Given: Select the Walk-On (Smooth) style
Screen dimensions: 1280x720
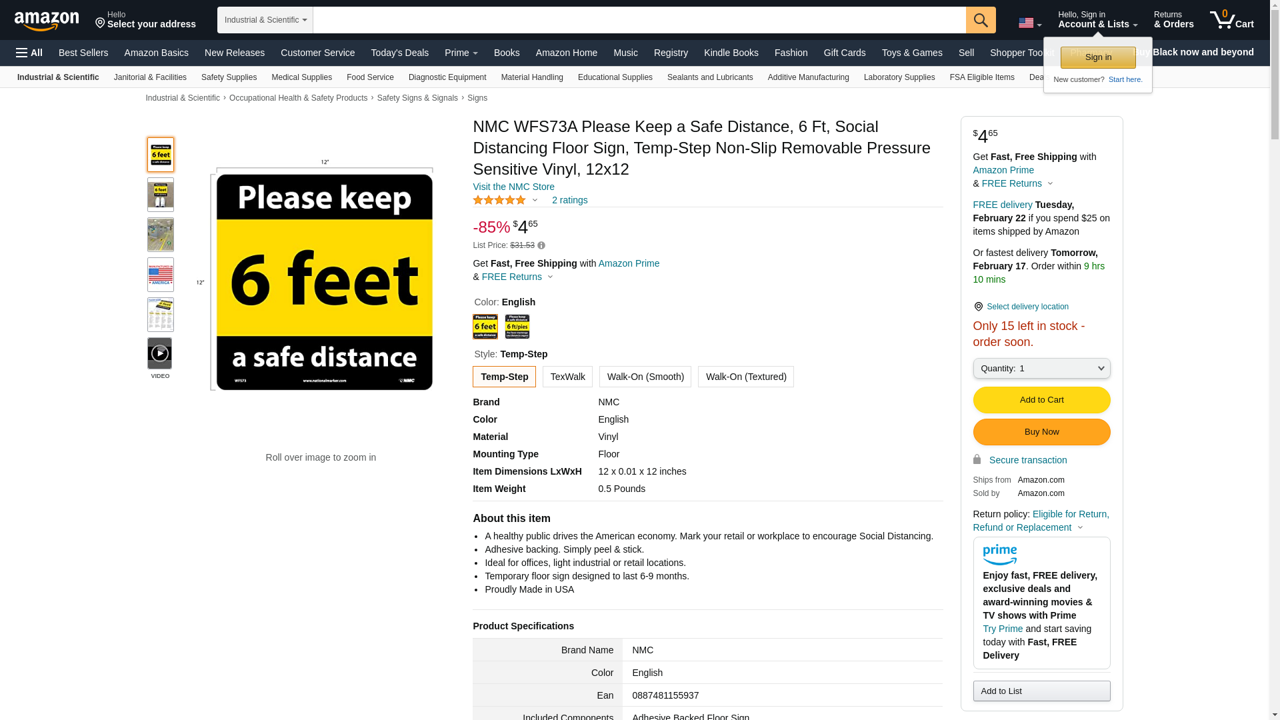Looking at the screenshot, I should click(x=645, y=377).
